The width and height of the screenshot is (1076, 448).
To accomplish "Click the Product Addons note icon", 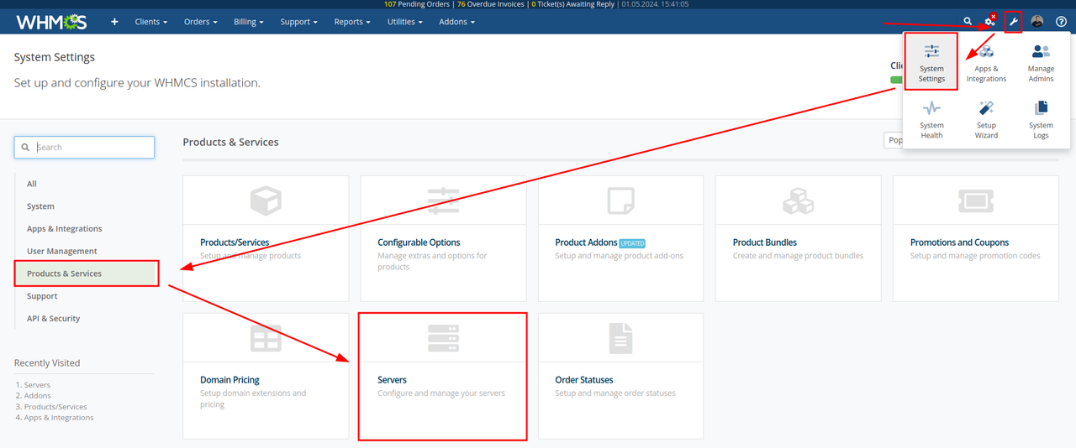I will (620, 201).
